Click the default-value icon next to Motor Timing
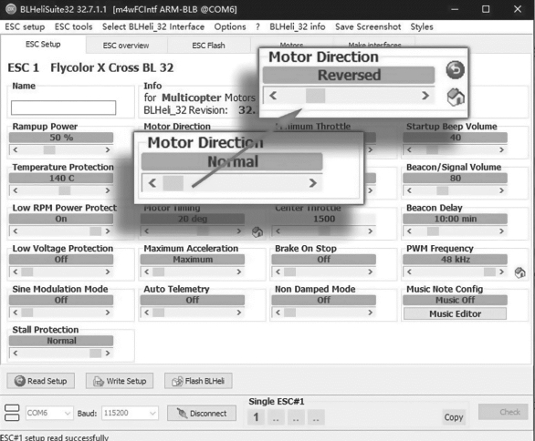 point(257,232)
